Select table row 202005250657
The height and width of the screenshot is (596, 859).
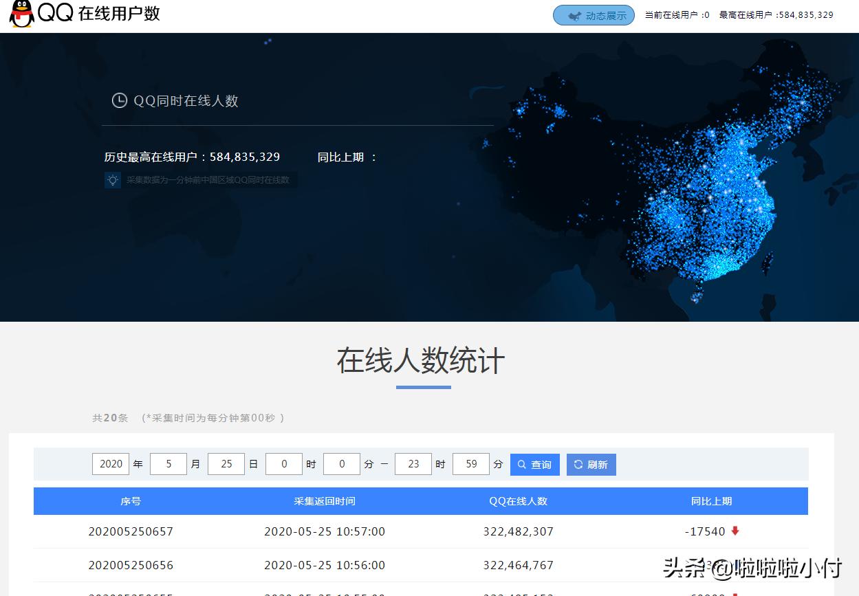click(131, 531)
